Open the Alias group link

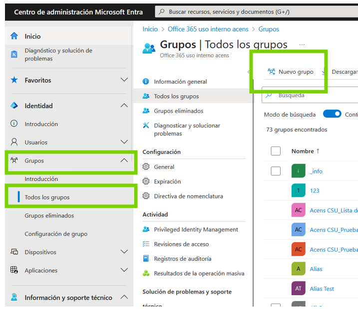point(316,269)
